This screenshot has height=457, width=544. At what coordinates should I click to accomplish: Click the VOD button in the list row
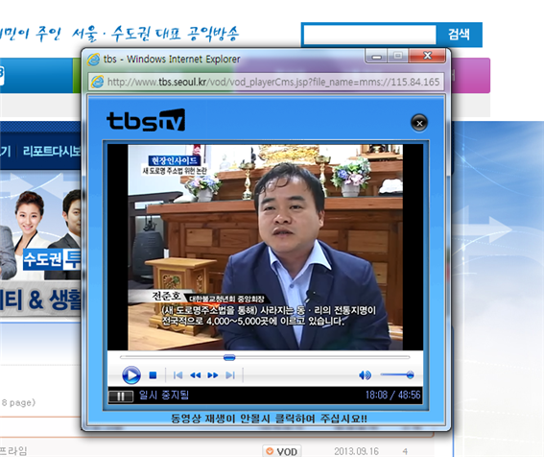pos(282,451)
